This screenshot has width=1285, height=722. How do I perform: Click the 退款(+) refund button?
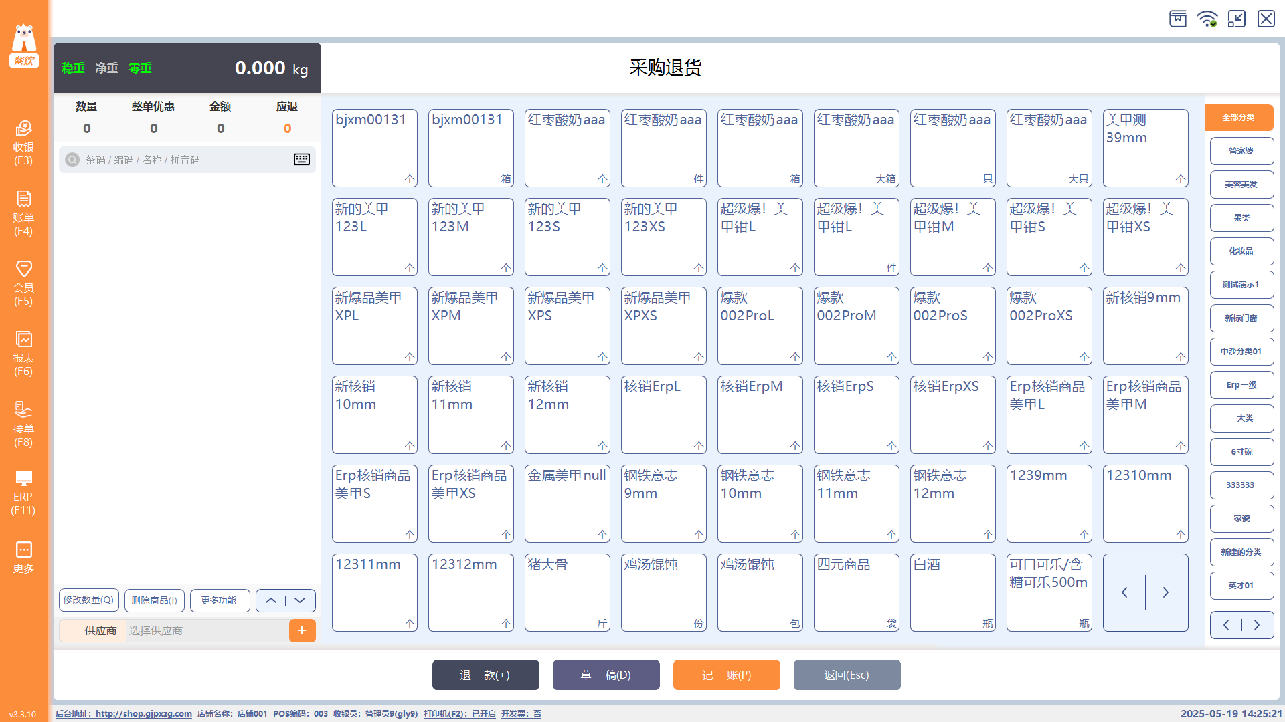click(485, 675)
